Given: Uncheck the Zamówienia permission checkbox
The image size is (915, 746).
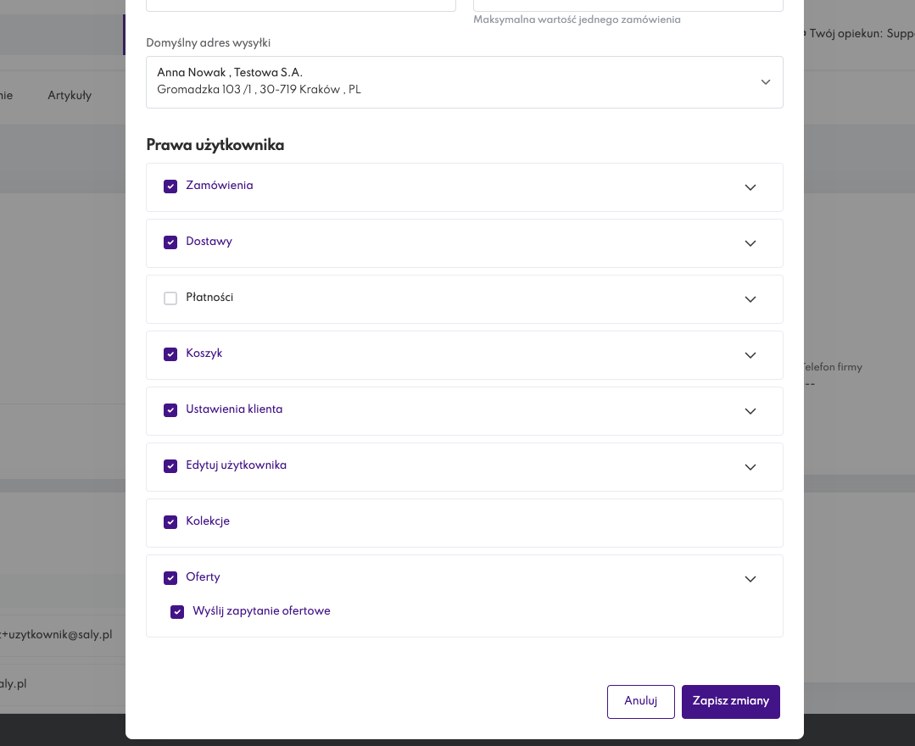Looking at the screenshot, I should coord(170,186).
